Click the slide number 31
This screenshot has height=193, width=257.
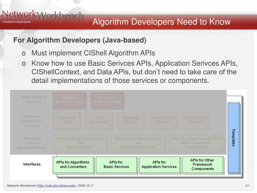click(x=247, y=186)
